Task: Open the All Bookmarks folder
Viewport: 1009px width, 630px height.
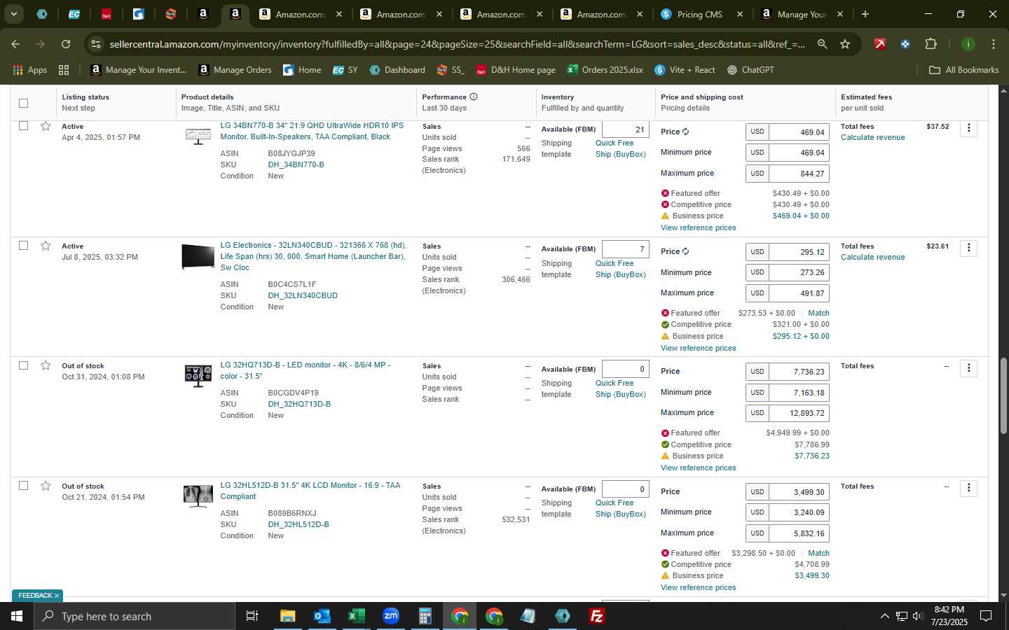Action: tap(963, 70)
